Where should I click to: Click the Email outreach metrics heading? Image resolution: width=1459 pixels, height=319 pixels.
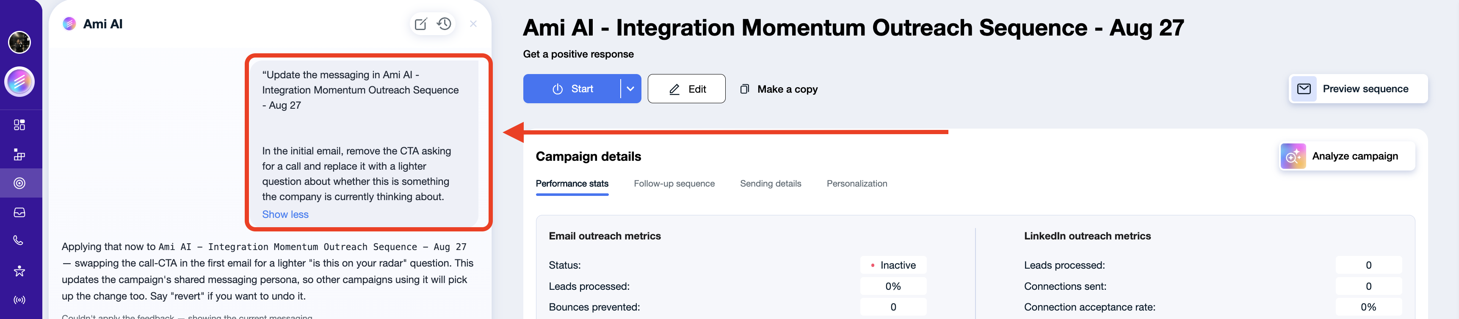(605, 236)
